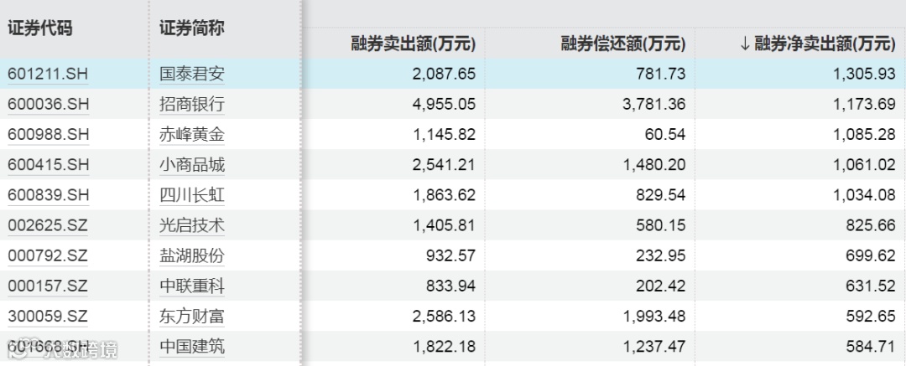Open stock code link 000157.SZ
The height and width of the screenshot is (366, 906).
48,286
